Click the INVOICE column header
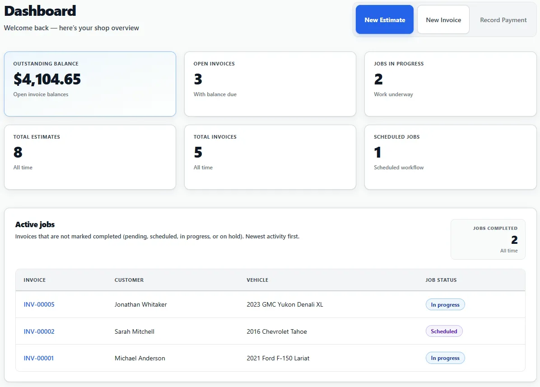Viewport: 540px width, 387px height. coord(34,280)
